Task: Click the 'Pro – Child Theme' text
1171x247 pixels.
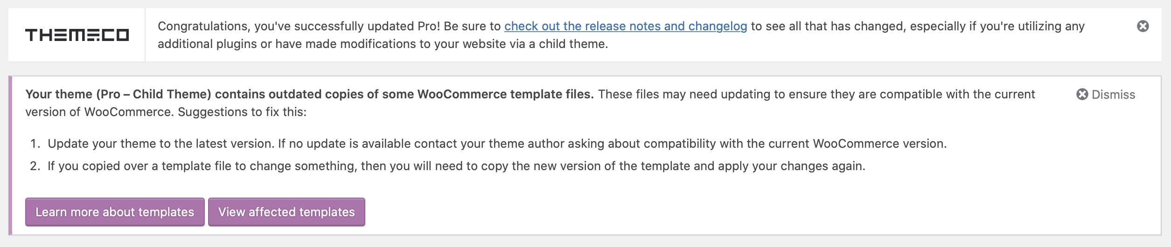Action: click(x=154, y=94)
